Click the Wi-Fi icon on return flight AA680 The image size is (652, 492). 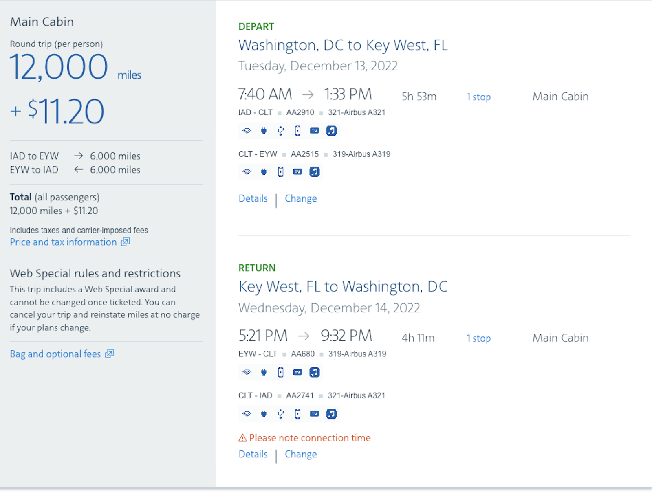(x=247, y=372)
